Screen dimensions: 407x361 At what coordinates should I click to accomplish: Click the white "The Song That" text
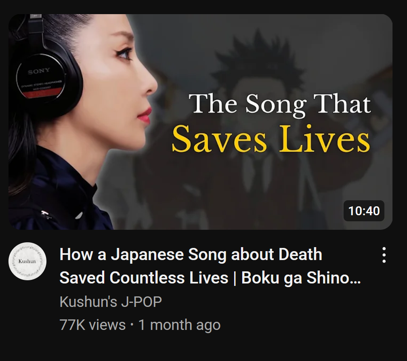point(280,104)
